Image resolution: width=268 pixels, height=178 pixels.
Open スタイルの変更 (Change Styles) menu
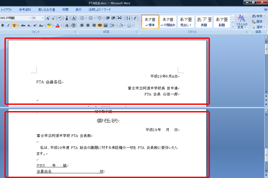[x=242, y=22]
